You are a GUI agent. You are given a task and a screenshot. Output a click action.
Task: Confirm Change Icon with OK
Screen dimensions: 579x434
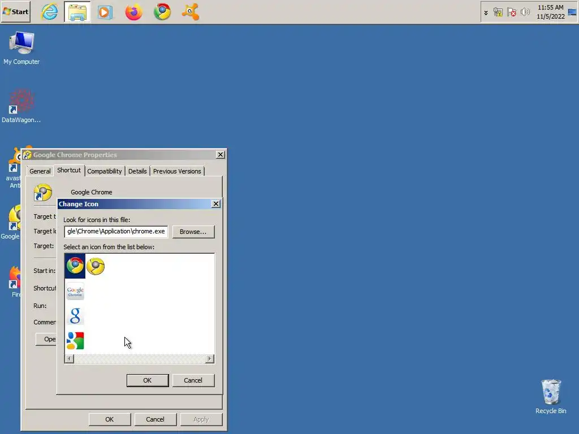point(148,380)
